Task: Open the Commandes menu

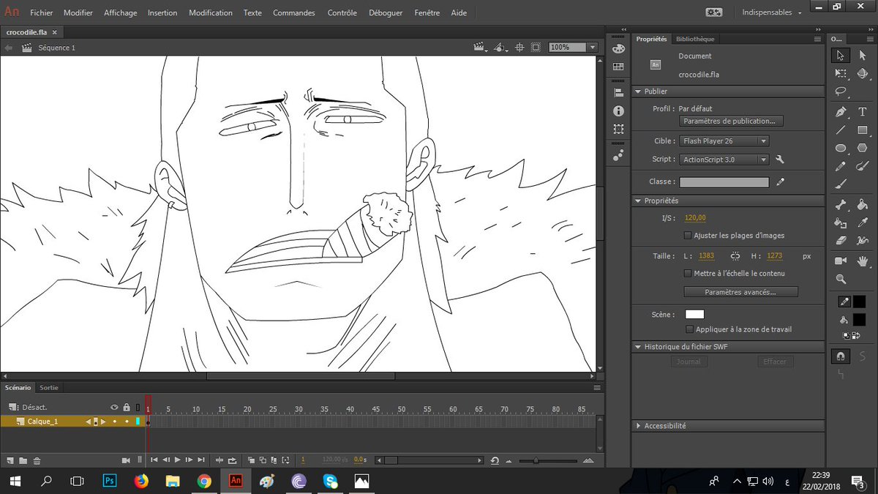Action: click(294, 12)
